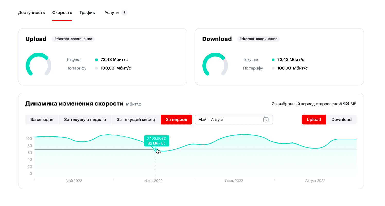Click the Download card heading
Image resolution: width=385 pixels, height=206 pixels.
217,39
